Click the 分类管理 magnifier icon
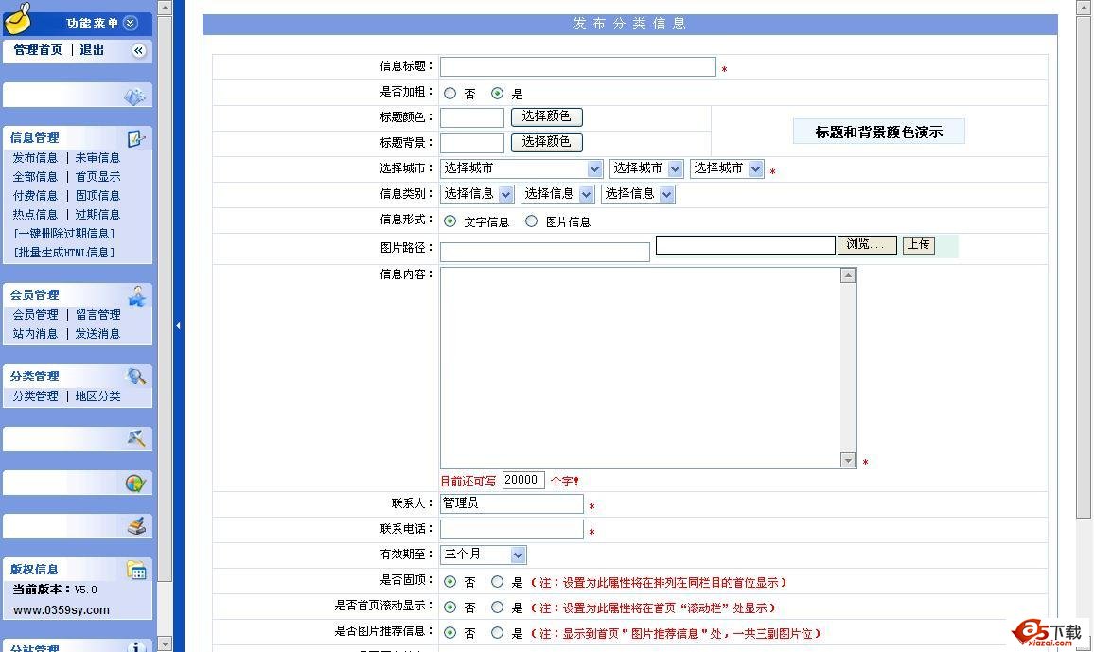 [x=137, y=377]
